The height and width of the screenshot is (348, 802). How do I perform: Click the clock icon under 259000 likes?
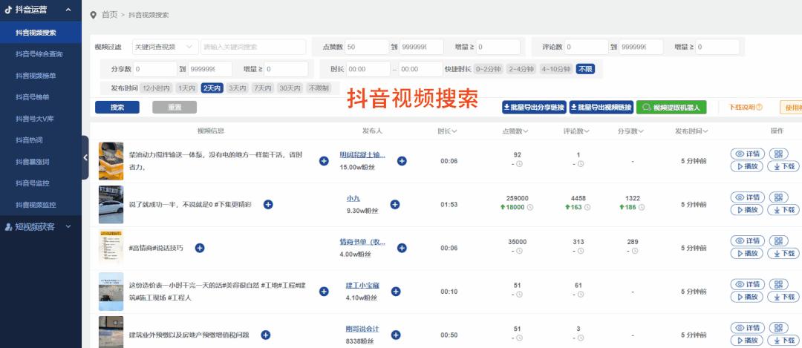pos(530,208)
